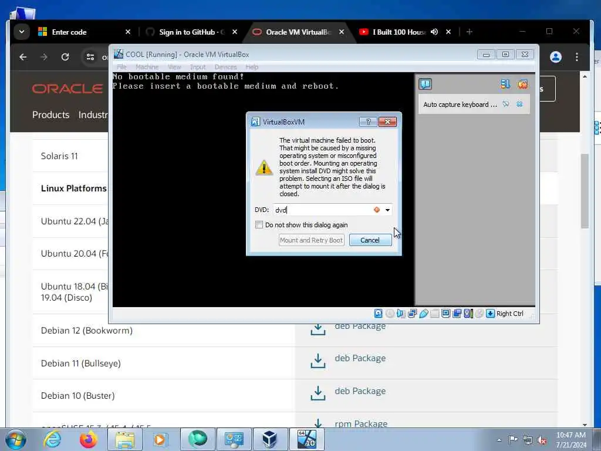
Task: Go back using Chrome back arrow
Action: pos(23,57)
